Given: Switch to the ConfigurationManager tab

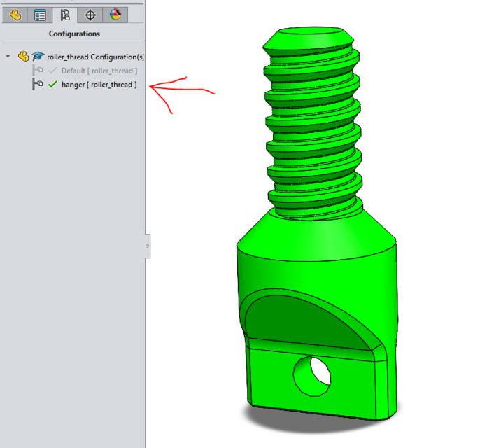Looking at the screenshot, I should pos(65,15).
